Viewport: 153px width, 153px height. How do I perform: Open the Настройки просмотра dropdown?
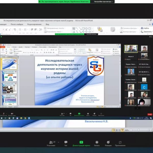point(103,2)
